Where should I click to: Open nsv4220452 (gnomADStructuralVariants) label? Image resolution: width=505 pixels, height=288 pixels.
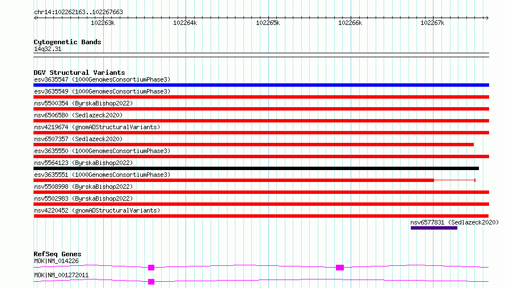click(x=97, y=210)
